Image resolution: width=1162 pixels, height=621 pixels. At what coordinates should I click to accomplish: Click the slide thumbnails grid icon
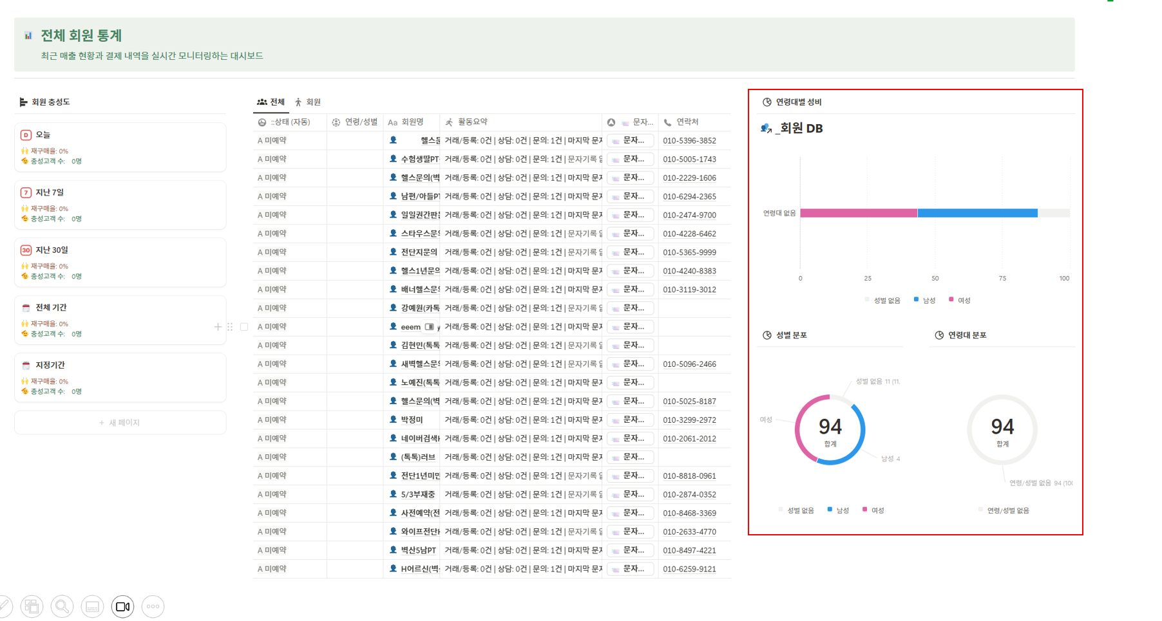click(x=32, y=606)
